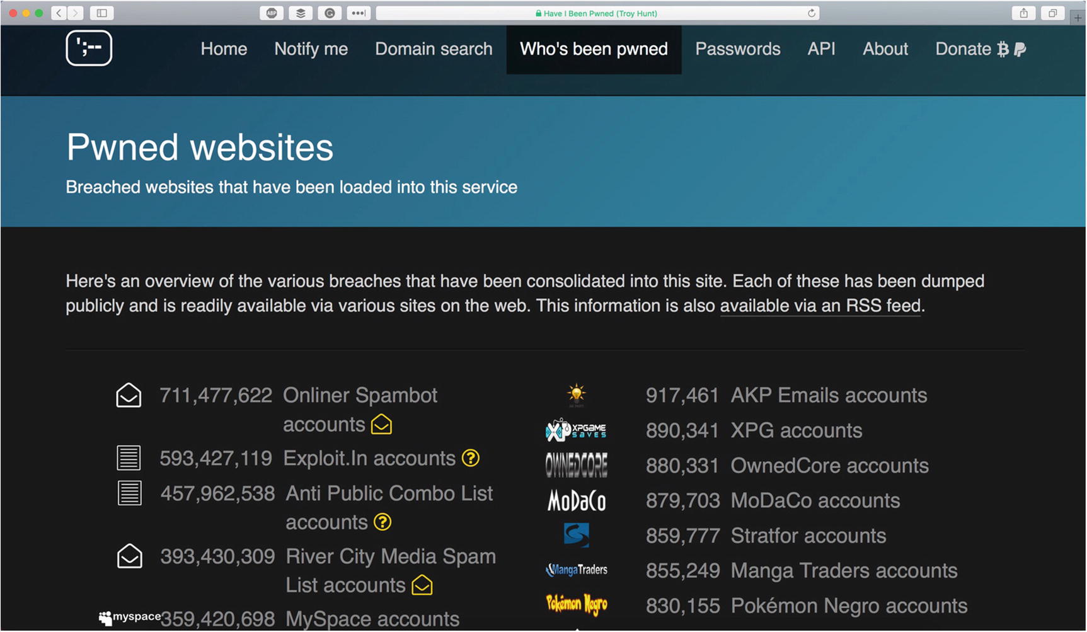Toggle the Safari sidebar

tap(101, 13)
